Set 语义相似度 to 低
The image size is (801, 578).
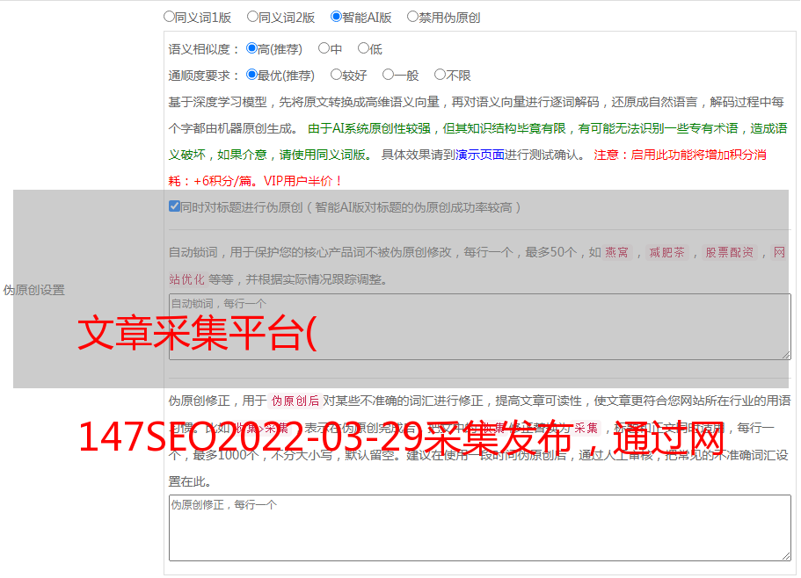click(363, 48)
